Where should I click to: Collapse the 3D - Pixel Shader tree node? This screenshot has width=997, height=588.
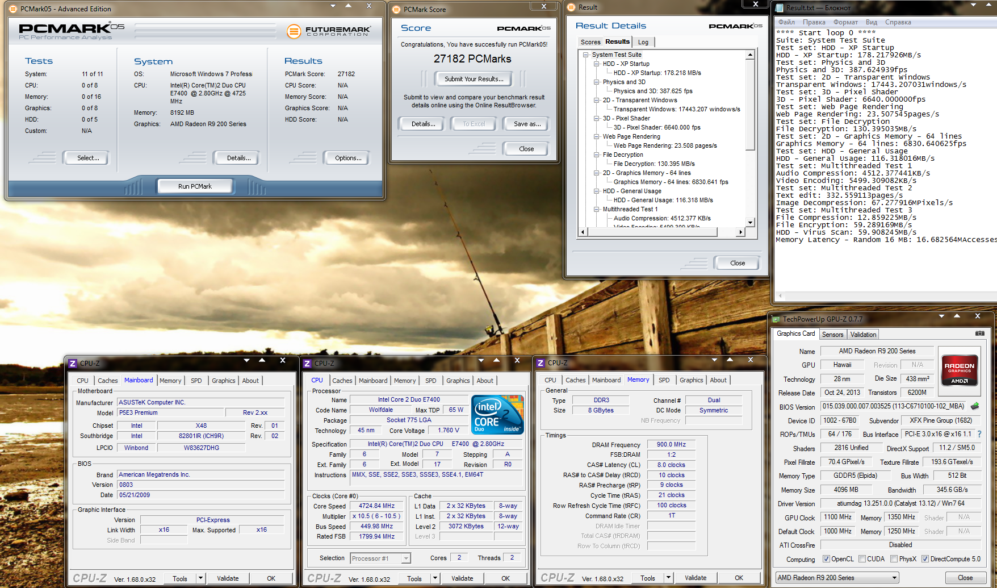[597, 119]
